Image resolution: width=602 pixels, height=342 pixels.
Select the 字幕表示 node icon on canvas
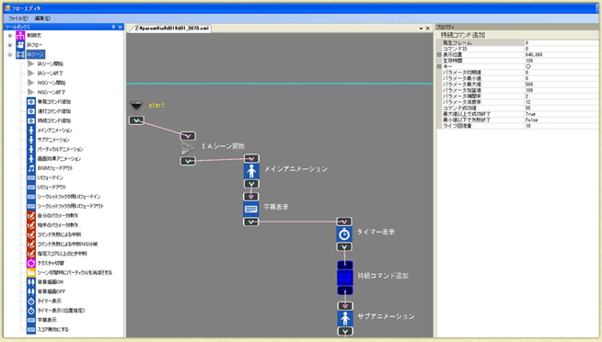(251, 209)
